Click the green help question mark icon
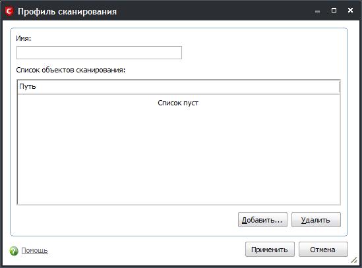Screen dimensions: 362x268 [x=14, y=251]
